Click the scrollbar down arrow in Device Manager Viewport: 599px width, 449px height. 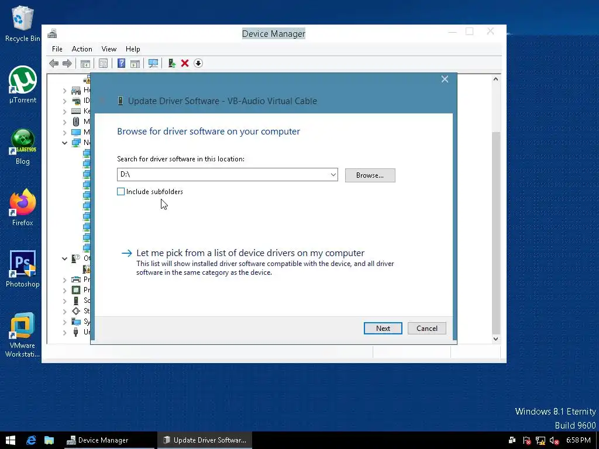coord(495,339)
